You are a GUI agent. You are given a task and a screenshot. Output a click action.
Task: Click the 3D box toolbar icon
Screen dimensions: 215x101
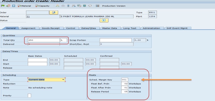click(x=90, y=6)
